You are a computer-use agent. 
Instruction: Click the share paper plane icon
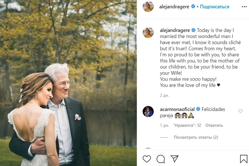click(x=174, y=159)
